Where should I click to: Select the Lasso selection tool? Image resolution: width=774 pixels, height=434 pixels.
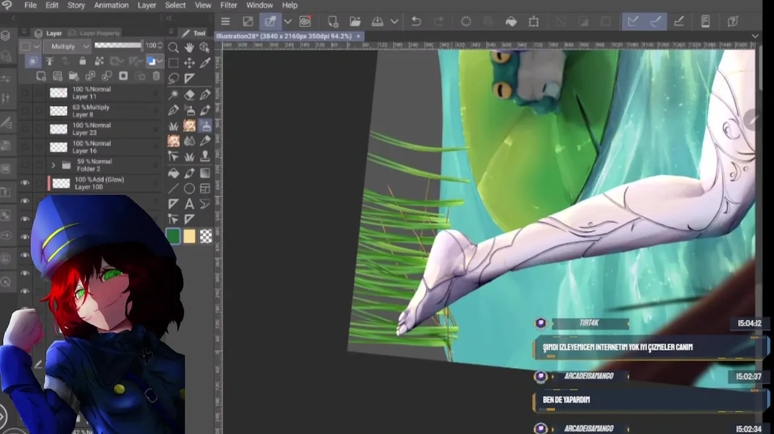tap(173, 78)
